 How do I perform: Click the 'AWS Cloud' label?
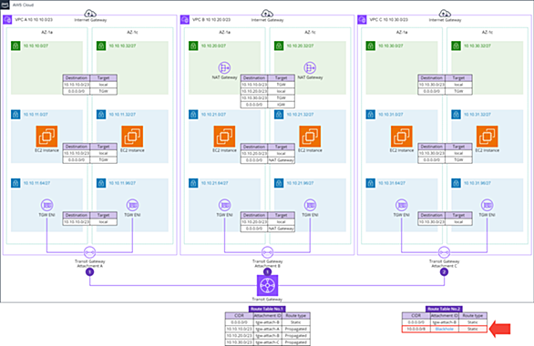(23, 5)
